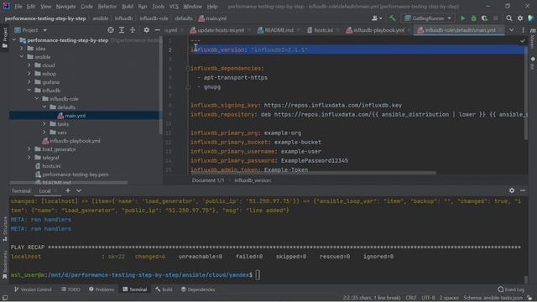The height and width of the screenshot is (302, 537).
Task: Add new terminal session plus icon
Action: 68,190
